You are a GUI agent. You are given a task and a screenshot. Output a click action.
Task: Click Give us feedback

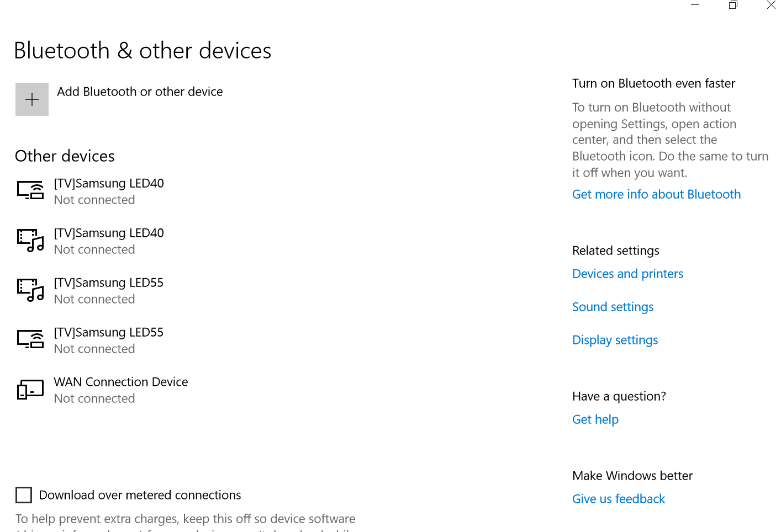pos(618,498)
